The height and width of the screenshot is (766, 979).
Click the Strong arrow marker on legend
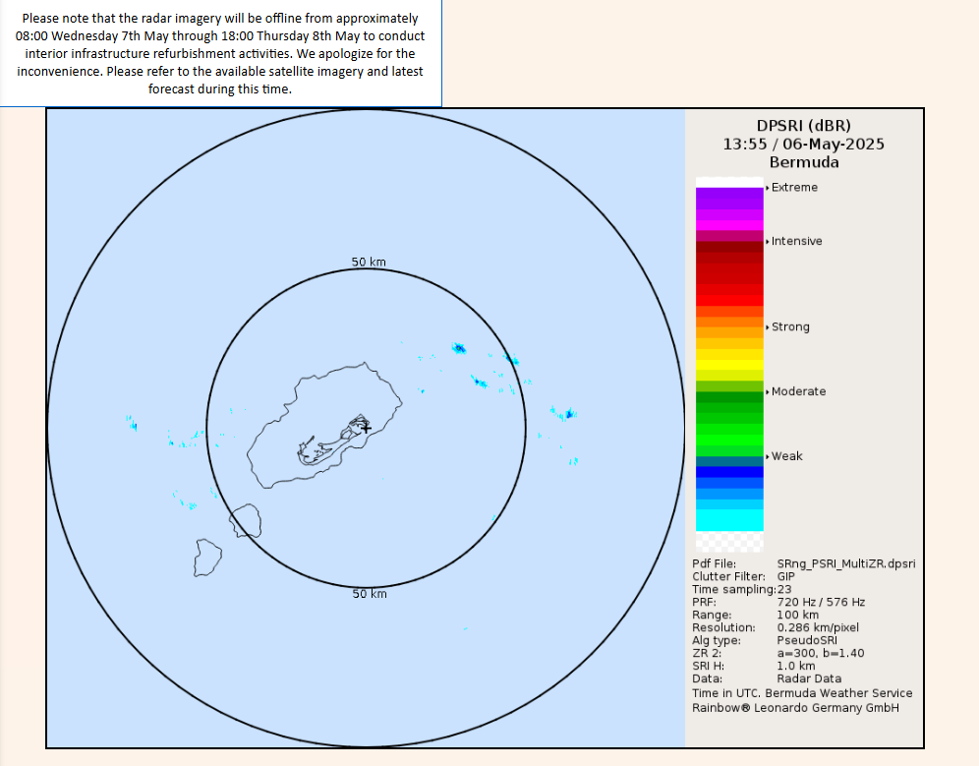[x=768, y=326]
